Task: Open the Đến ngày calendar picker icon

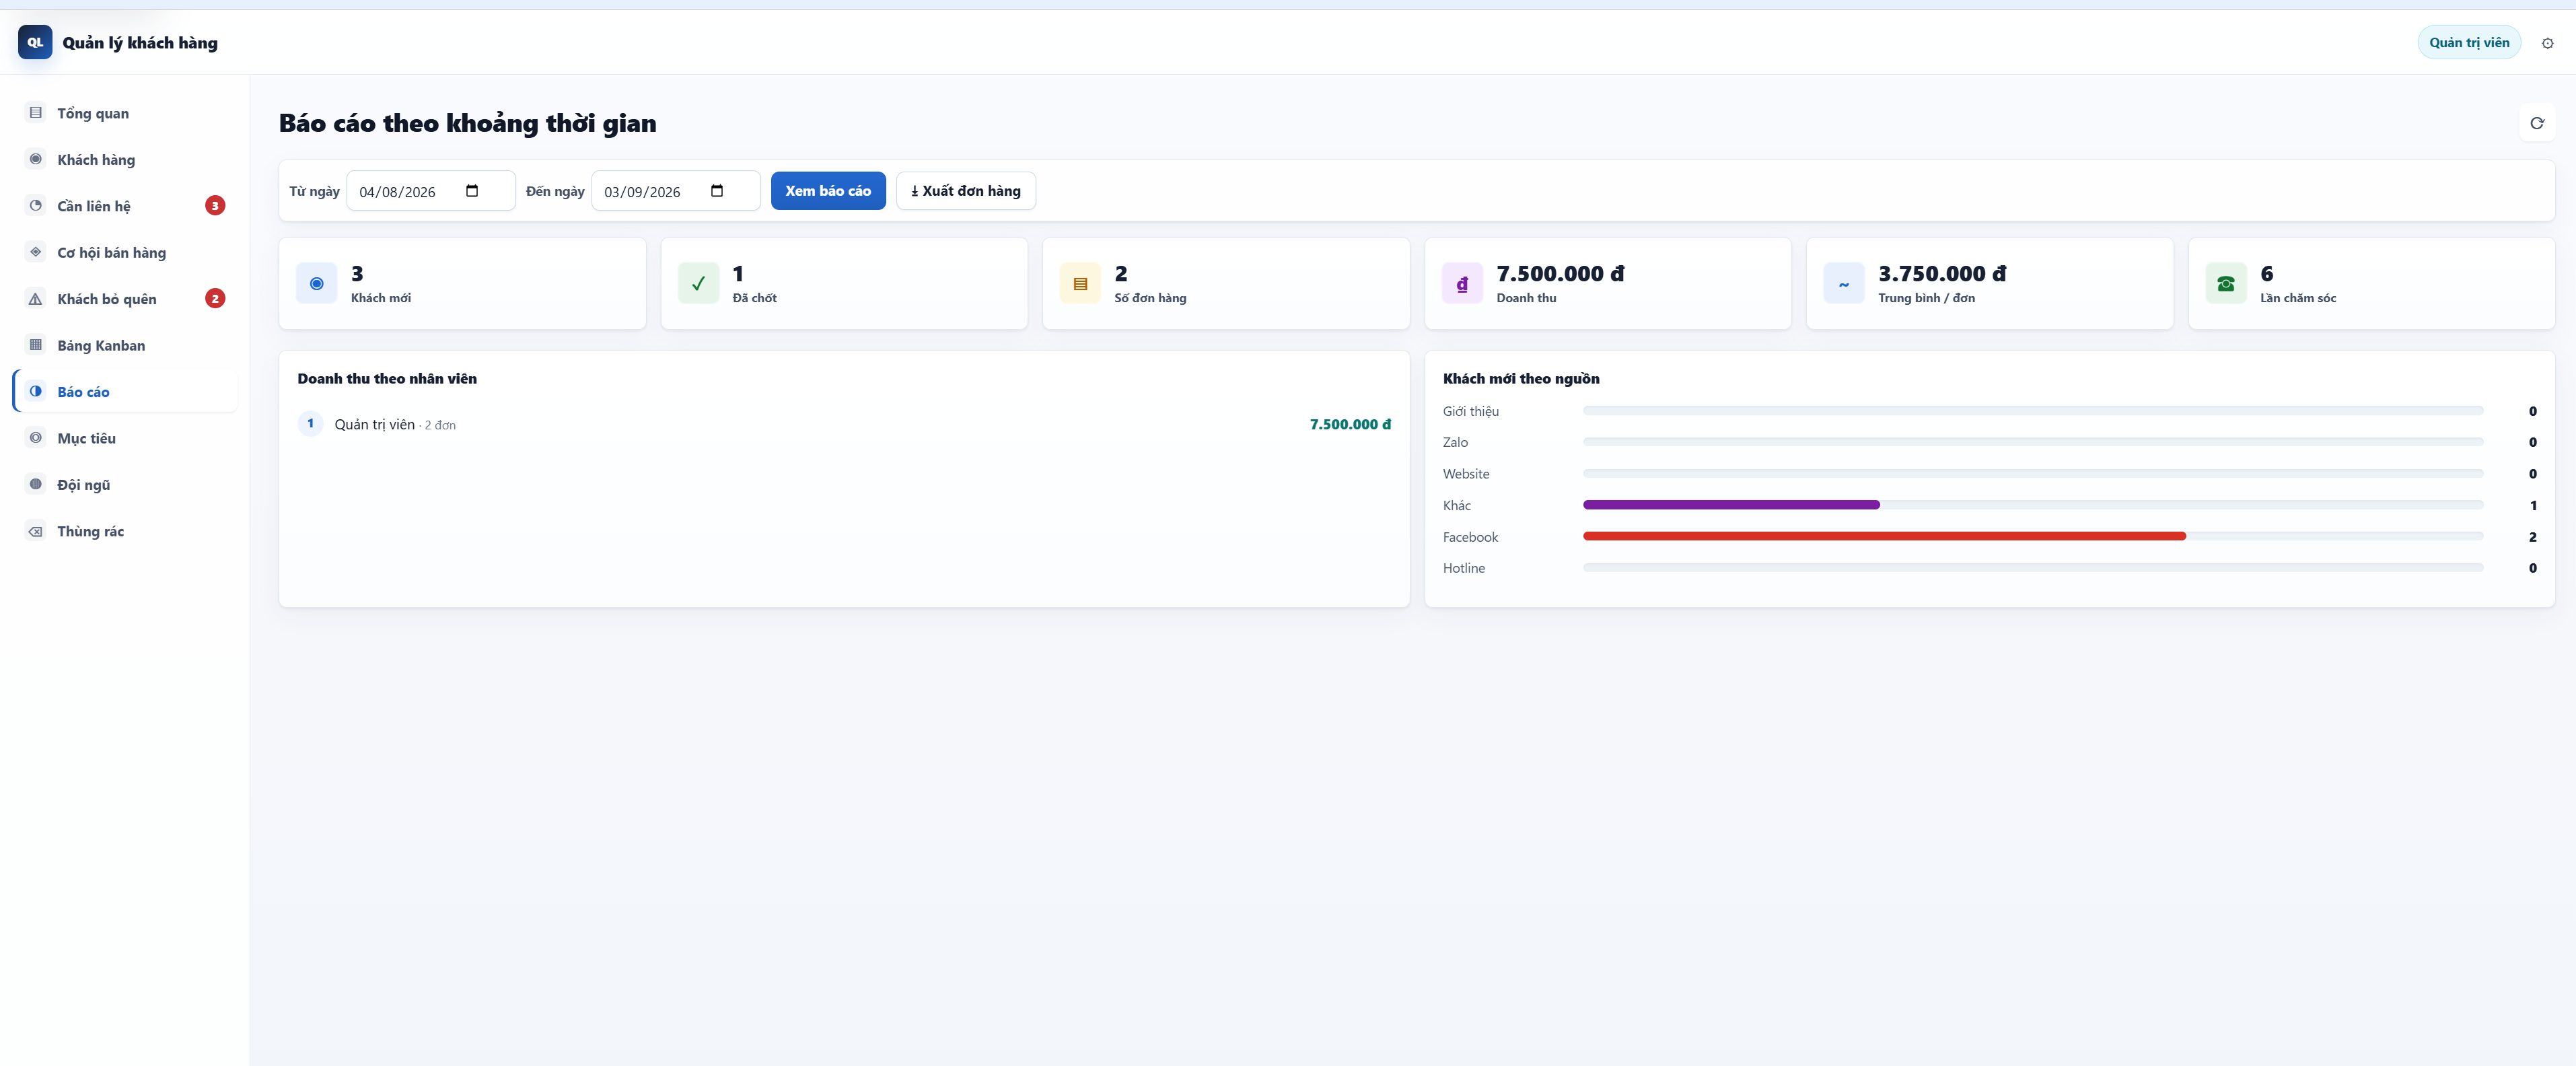Action: point(717,191)
